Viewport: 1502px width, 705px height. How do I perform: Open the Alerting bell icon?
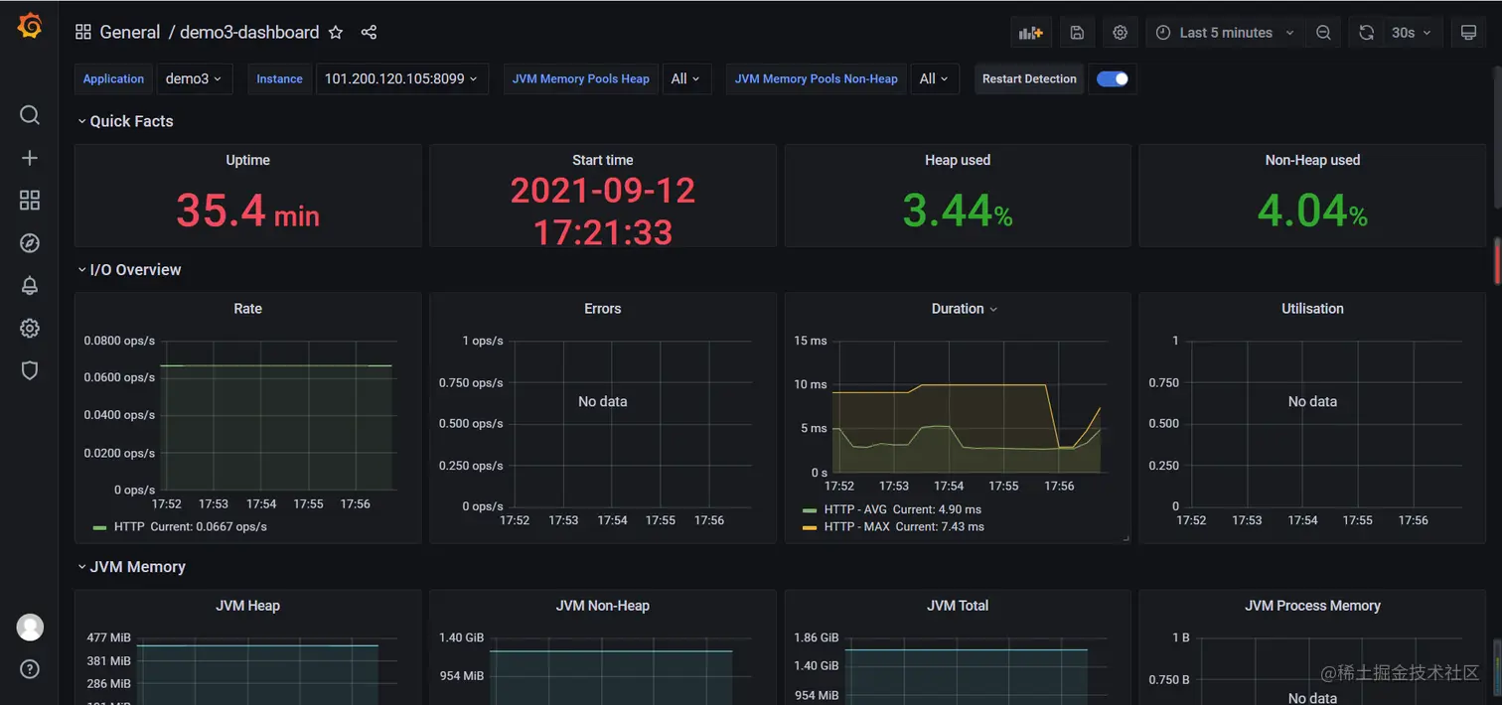30,286
